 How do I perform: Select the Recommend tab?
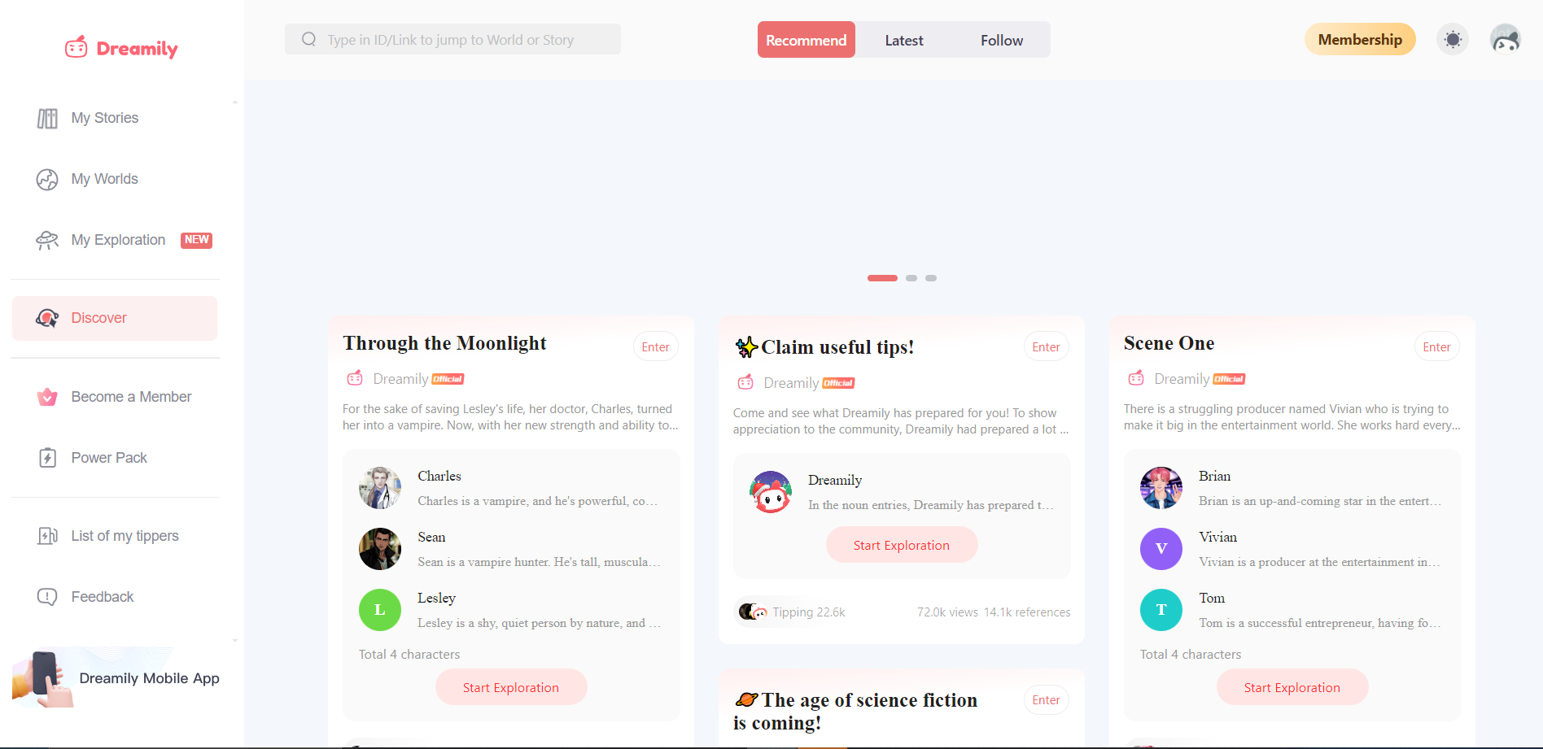806,40
